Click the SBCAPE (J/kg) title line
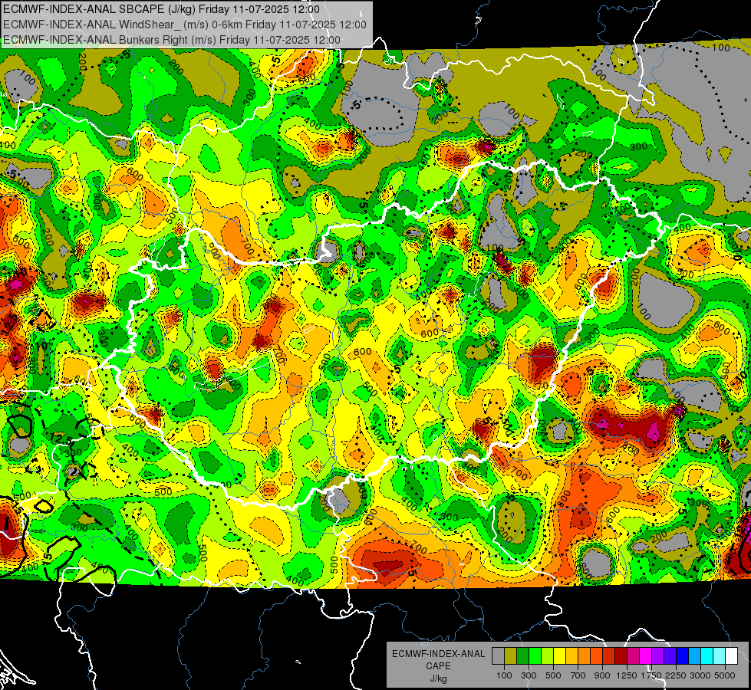This screenshot has width=751, height=690. click(161, 9)
